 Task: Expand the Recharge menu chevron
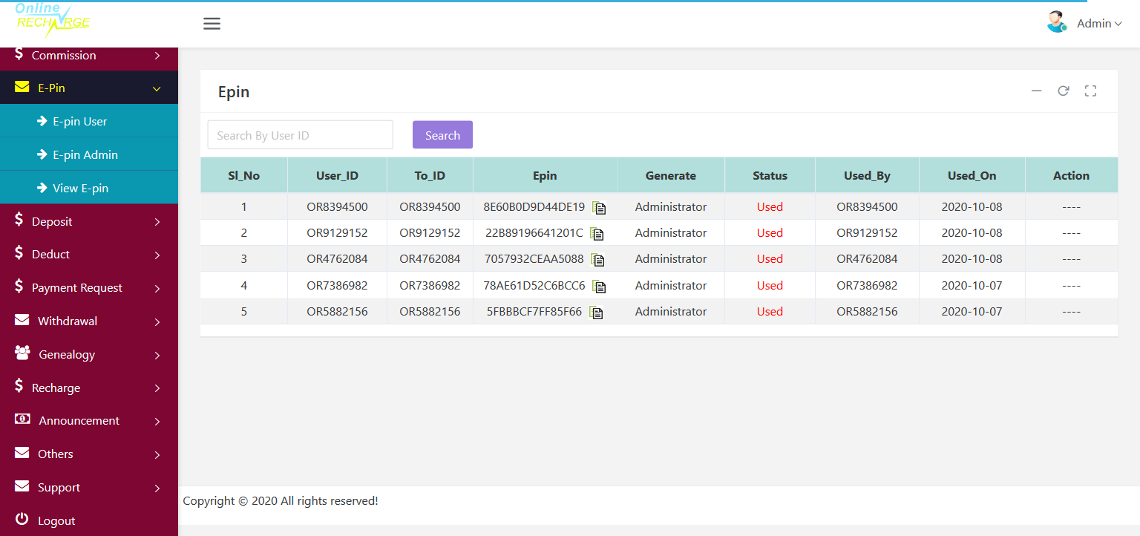157,388
